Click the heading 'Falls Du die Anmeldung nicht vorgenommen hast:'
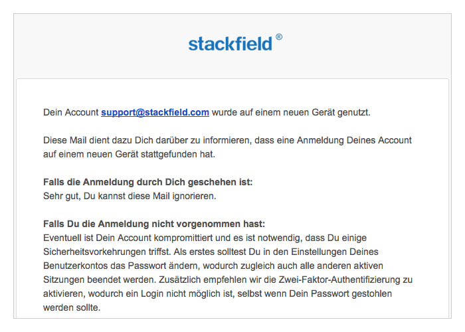 [154, 224]
